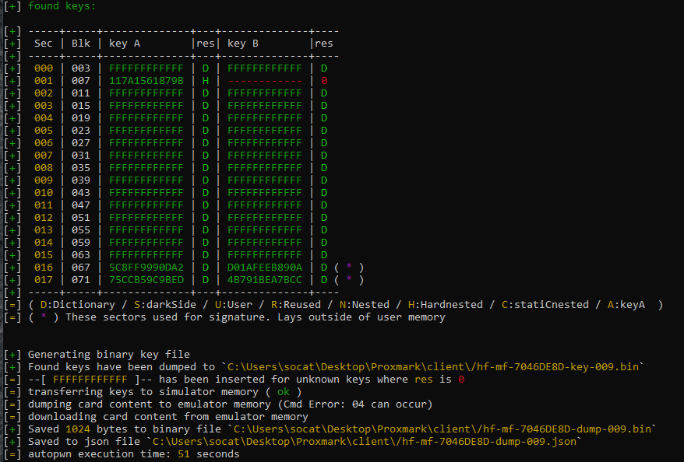Screen dimensions: 684x462
Task: Click 'These sectors used for signature' note
Action: (165, 317)
